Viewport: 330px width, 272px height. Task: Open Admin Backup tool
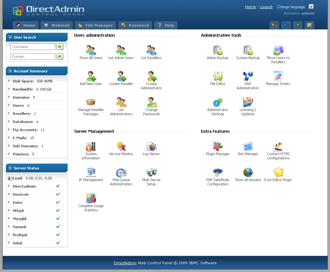click(218, 53)
